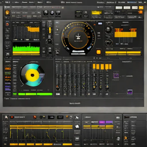Click the top yellow track bar in the bottom timeline
Image resolution: width=147 pixels, height=147 pixels.
click(41, 126)
